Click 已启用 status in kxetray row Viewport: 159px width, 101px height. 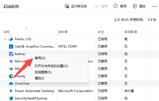tap(102, 54)
